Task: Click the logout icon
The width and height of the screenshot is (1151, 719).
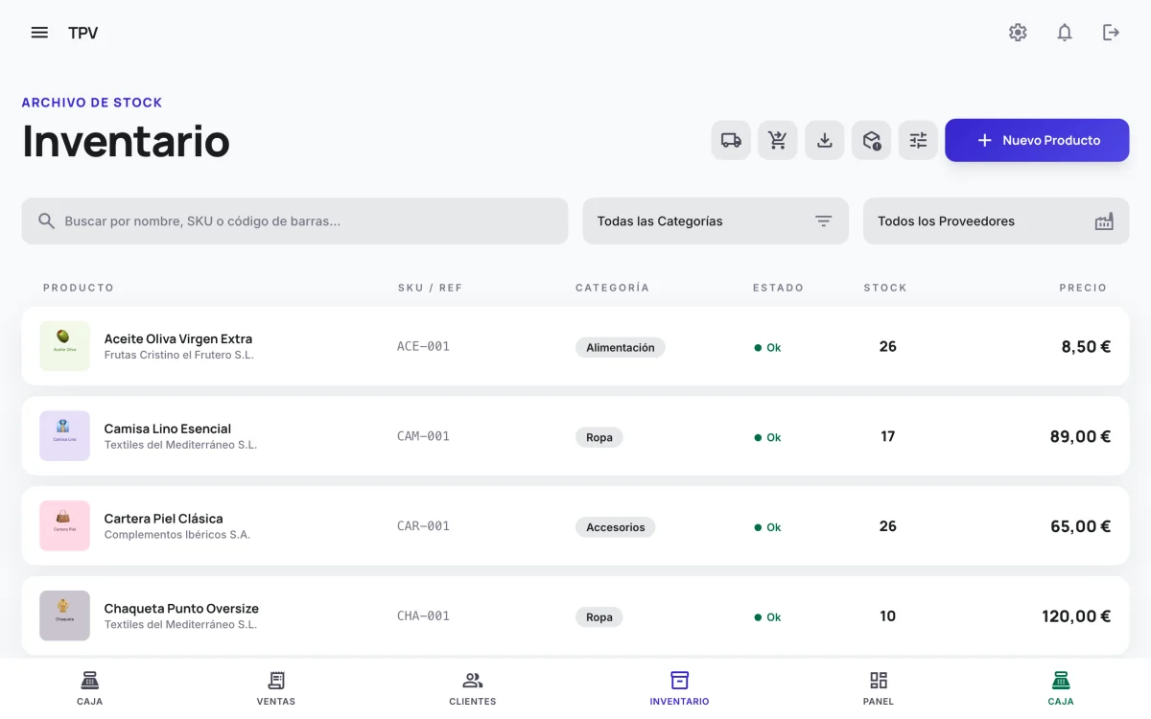Action: pyautogui.click(x=1111, y=33)
